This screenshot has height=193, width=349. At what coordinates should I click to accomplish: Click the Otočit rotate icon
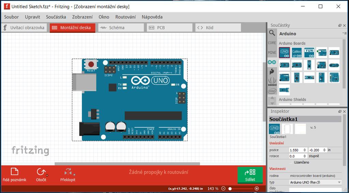coord(41,172)
